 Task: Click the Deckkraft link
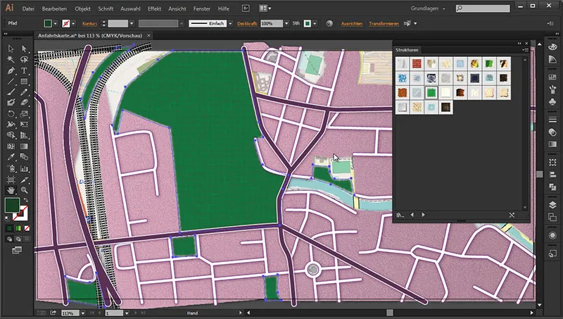click(247, 24)
